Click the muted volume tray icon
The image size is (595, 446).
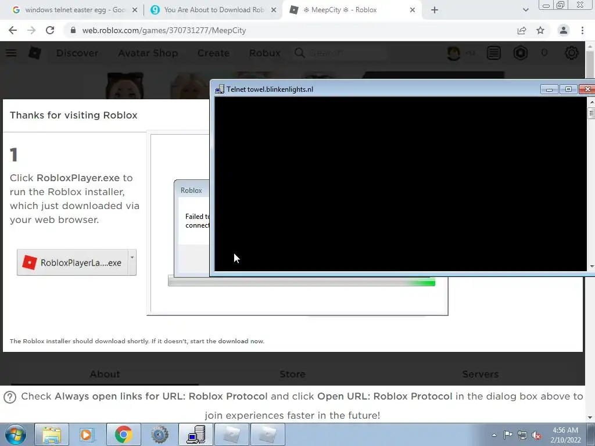click(x=536, y=435)
